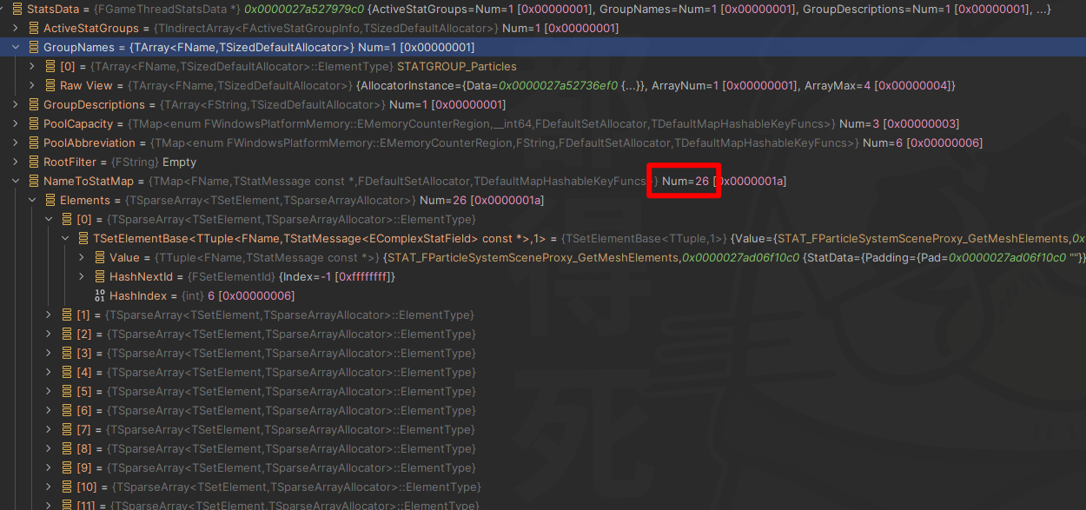Screen dimensions: 1086x510
Task: Click the PoolCapacity variable icon
Action: coord(33,123)
